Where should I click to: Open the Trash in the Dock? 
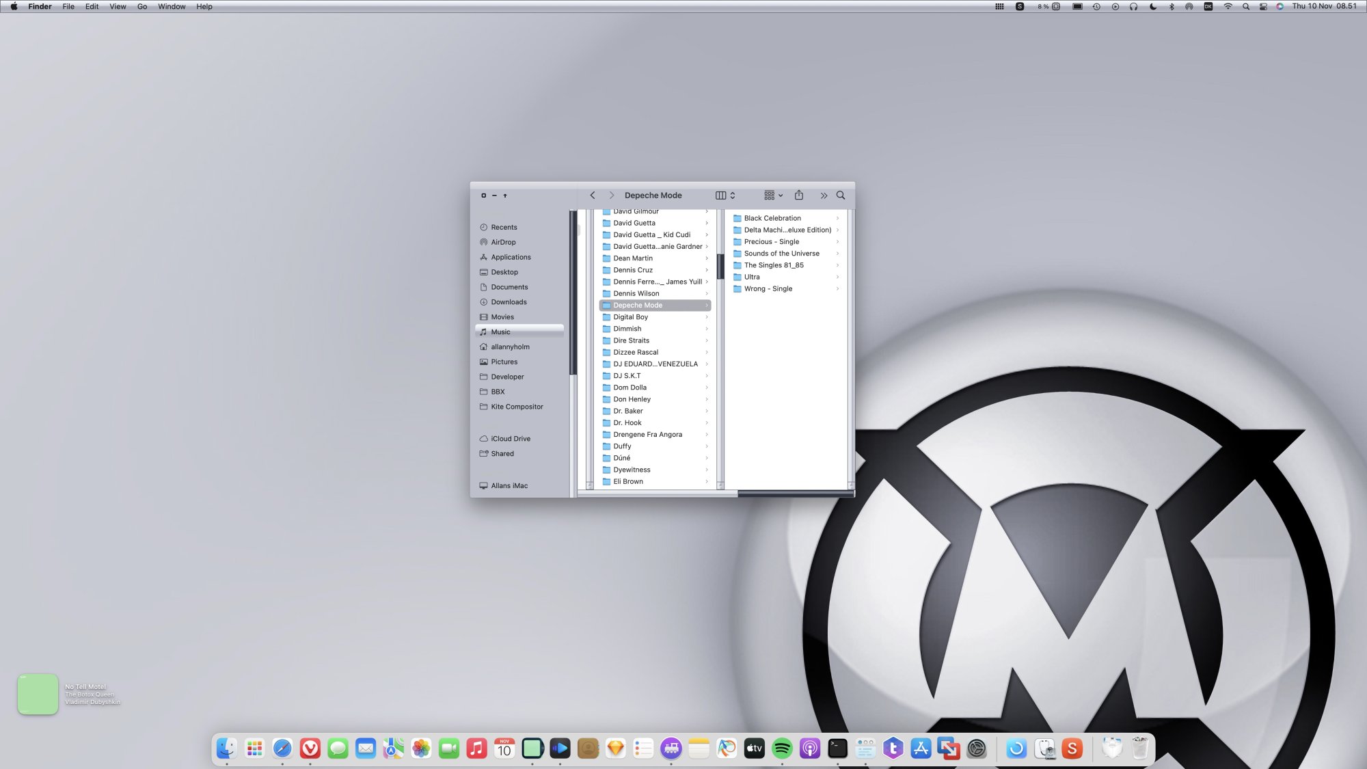tap(1139, 748)
